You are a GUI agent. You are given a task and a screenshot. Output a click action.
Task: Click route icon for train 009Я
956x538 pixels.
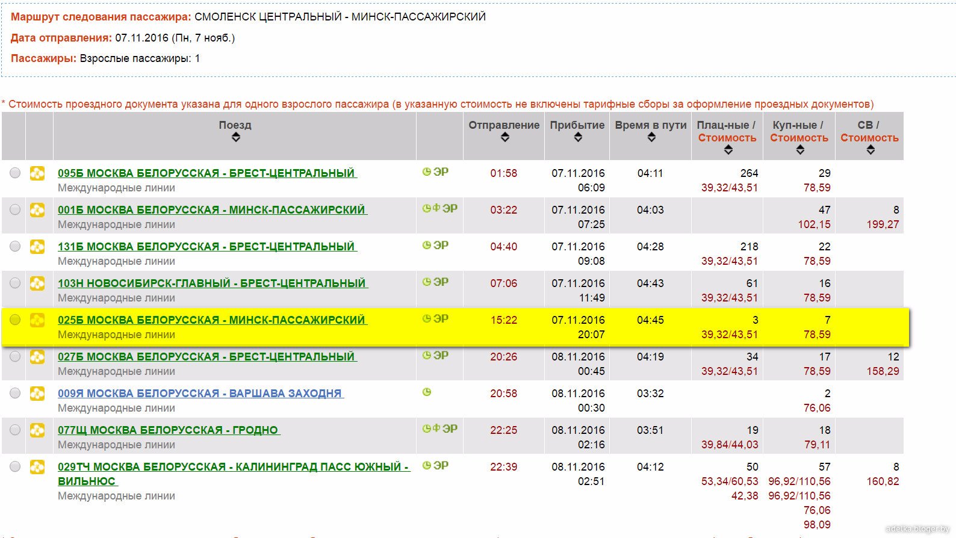tap(37, 394)
